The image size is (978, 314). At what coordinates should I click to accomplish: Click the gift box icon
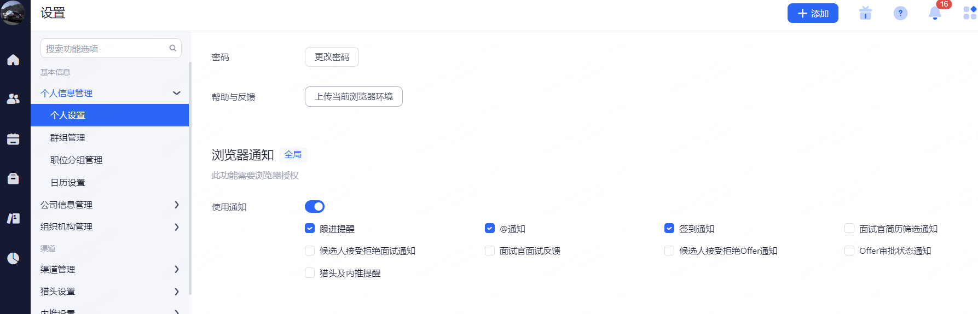tap(865, 13)
